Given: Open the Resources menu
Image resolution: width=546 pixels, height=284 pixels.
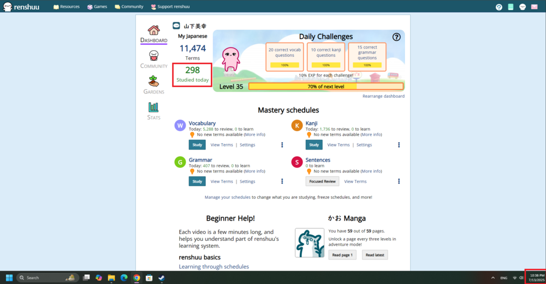Looking at the screenshot, I should click(x=67, y=7).
